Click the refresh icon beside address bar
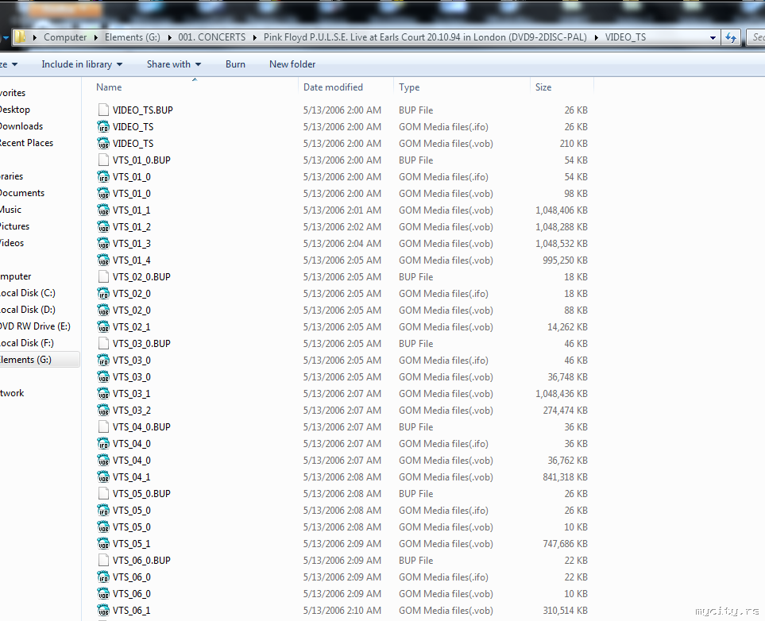This screenshot has height=621, width=765. pyautogui.click(x=730, y=37)
